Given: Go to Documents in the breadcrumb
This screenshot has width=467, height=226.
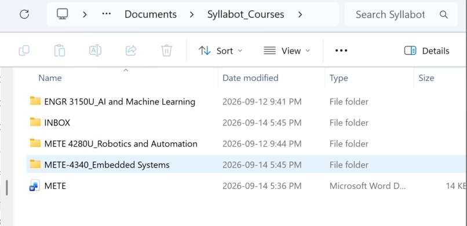Looking at the screenshot, I should coord(151,14).
